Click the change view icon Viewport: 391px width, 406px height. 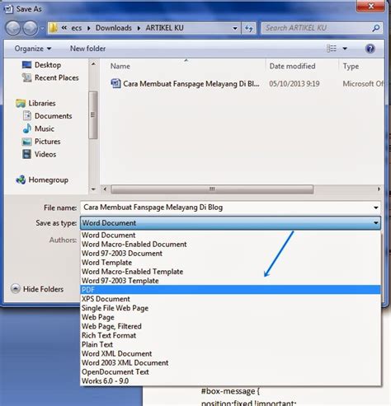pyautogui.click(x=332, y=49)
